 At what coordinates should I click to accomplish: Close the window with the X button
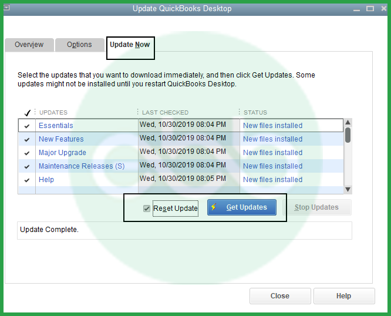pos(384,8)
